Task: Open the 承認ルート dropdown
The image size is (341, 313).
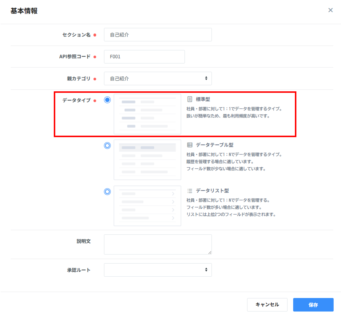Action: pyautogui.click(x=158, y=270)
